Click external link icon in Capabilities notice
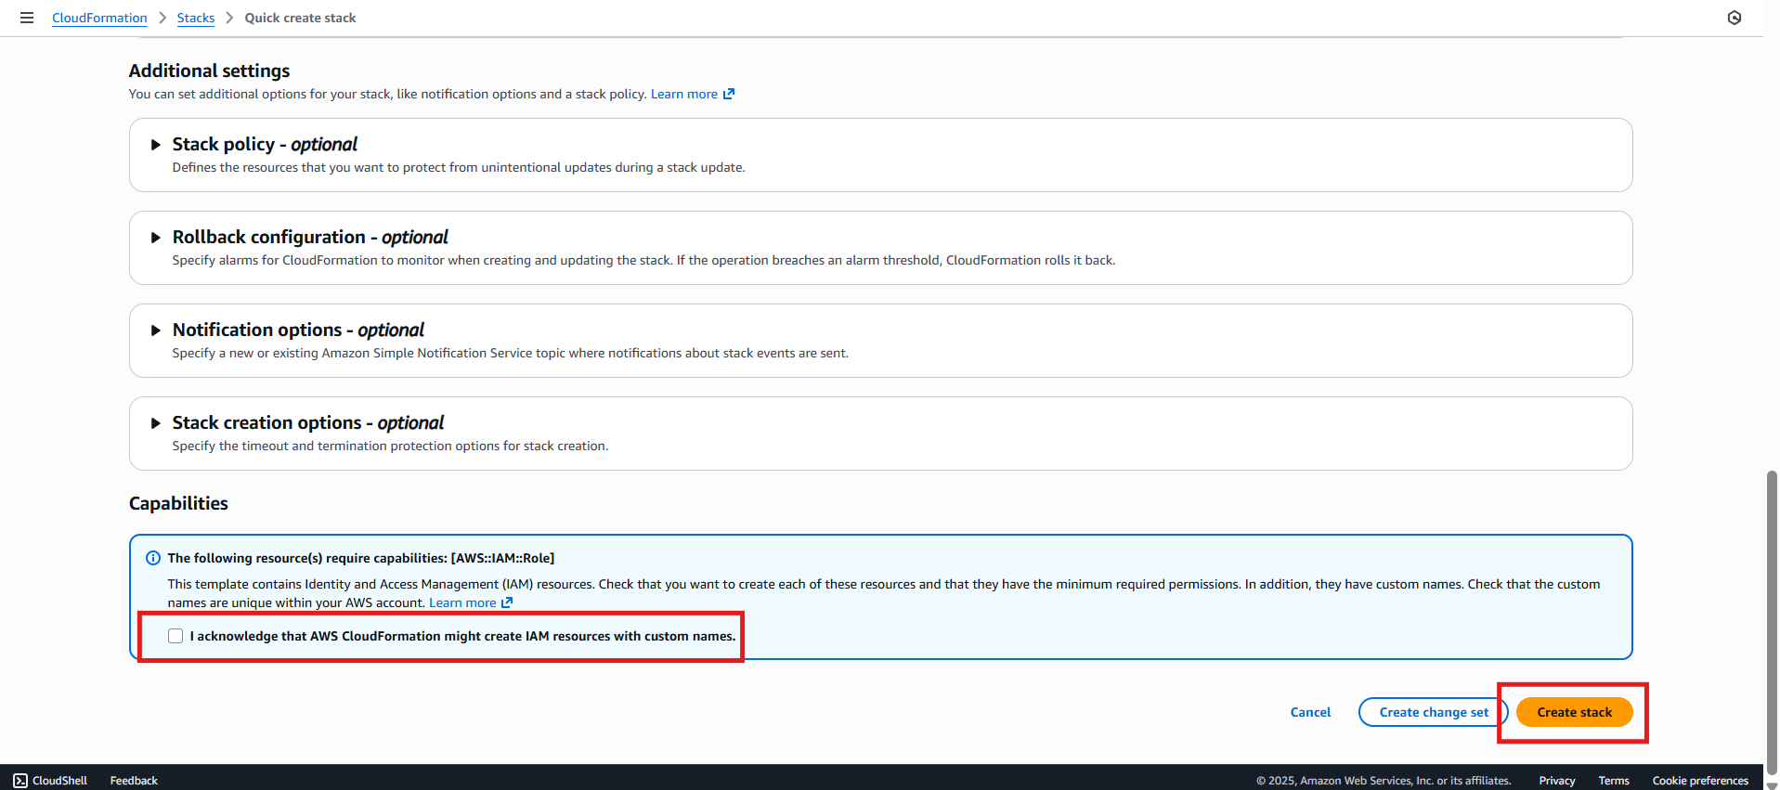Image resolution: width=1780 pixels, height=790 pixels. click(x=507, y=602)
